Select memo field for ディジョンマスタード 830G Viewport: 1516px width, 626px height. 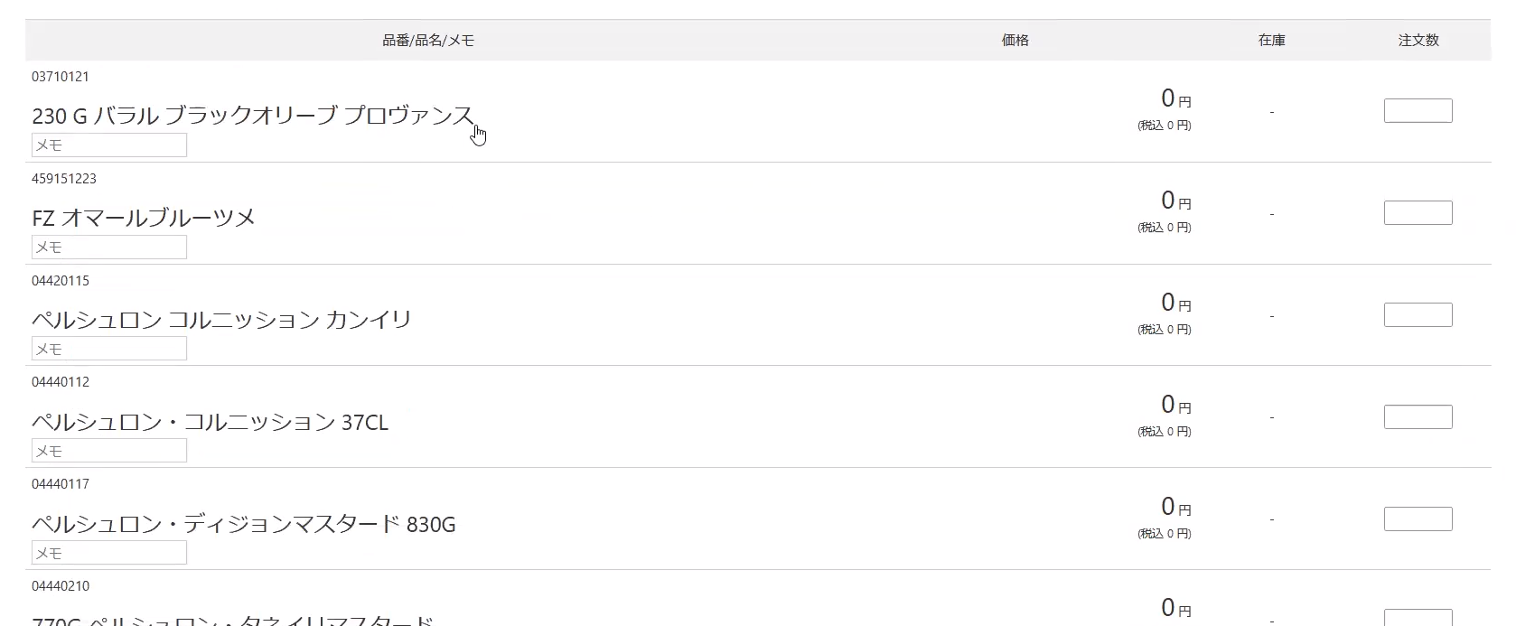[109, 553]
